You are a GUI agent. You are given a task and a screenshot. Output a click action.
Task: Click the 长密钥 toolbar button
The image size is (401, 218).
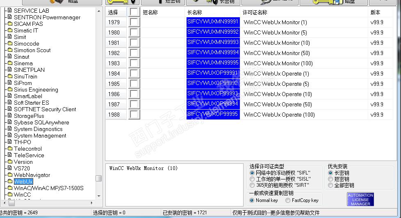213,2
